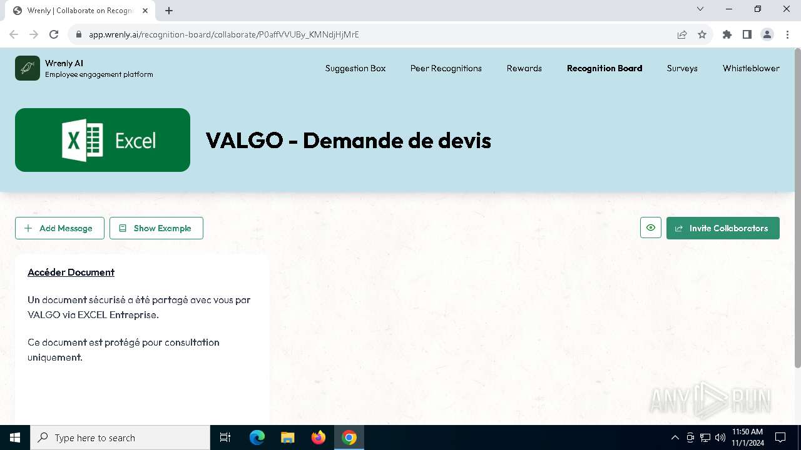This screenshot has height=450, width=801.
Task: Open Peer Recognitions menu item
Action: [x=446, y=68]
